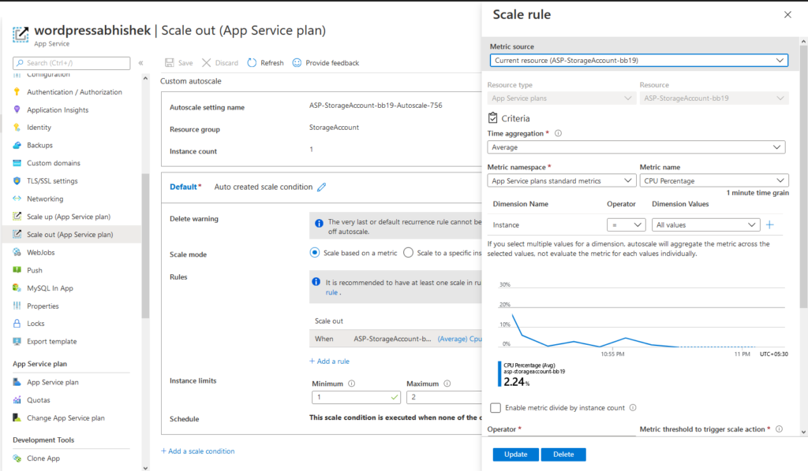Viewport: 808px width, 471px height.
Task: Click the Refresh circular arrow icon
Action: (x=252, y=63)
